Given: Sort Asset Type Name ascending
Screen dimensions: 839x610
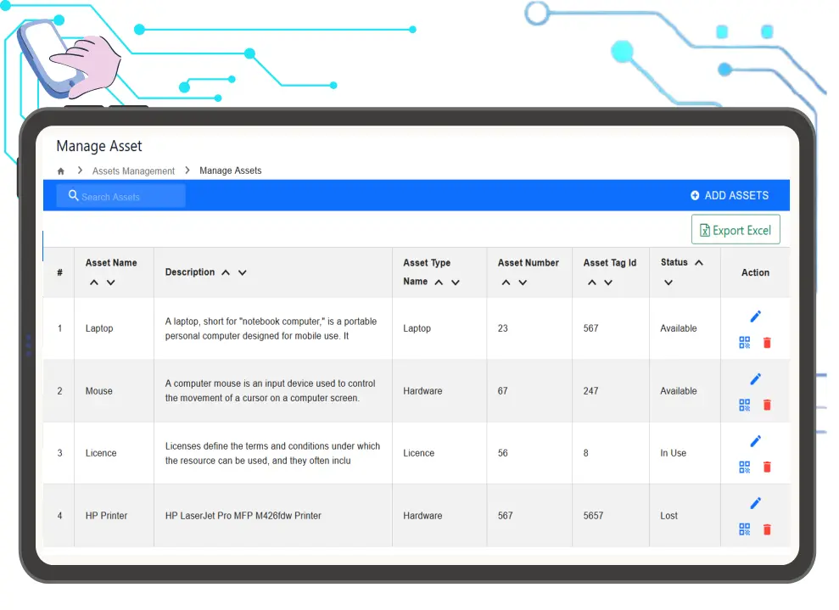Looking at the screenshot, I should coord(439,282).
